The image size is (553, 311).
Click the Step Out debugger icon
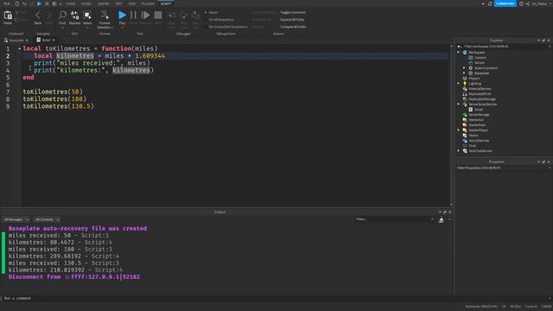click(195, 16)
